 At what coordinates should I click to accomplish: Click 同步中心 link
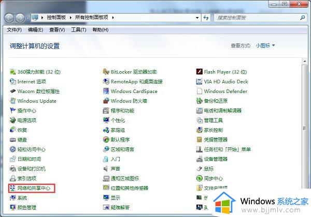(214, 178)
